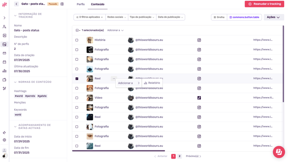Open the inbox envelope sidebar icon
288x162 pixels.
[5, 53]
